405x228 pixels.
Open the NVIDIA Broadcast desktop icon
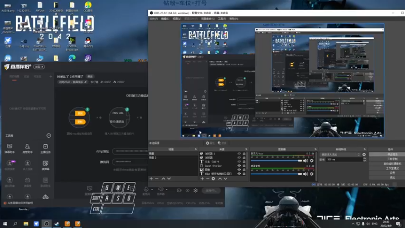pos(72,44)
